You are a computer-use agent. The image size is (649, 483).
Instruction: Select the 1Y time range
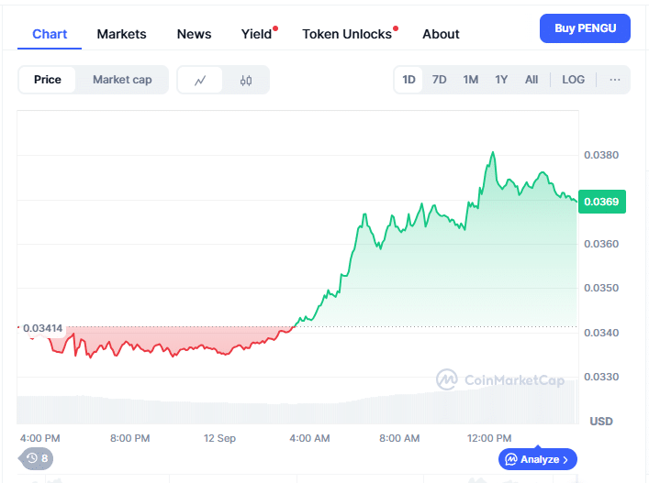tap(501, 80)
